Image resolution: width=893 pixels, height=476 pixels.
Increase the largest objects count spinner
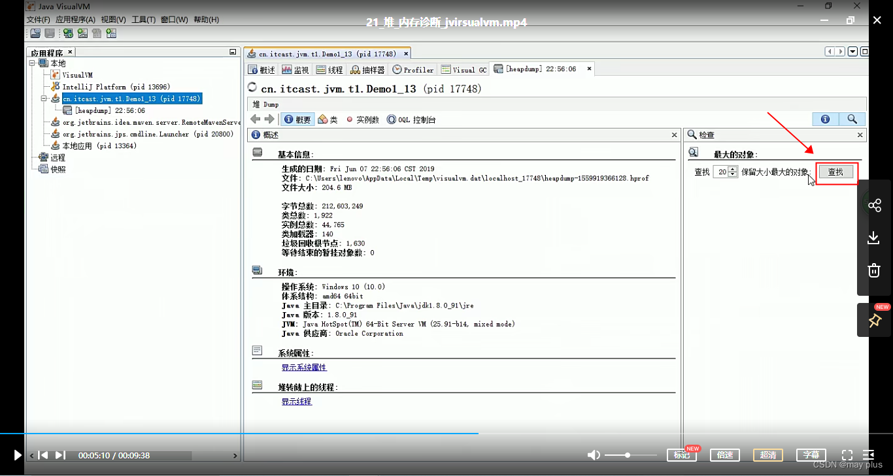[733, 169]
